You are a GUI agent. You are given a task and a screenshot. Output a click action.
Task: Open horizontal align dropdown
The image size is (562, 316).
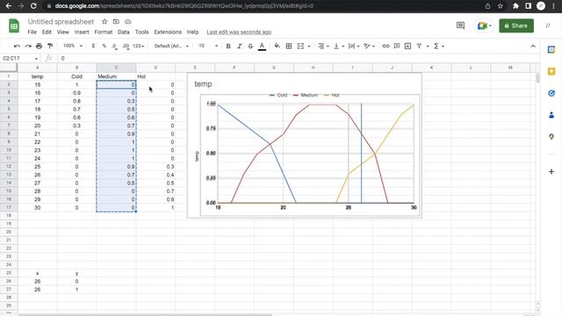[323, 46]
